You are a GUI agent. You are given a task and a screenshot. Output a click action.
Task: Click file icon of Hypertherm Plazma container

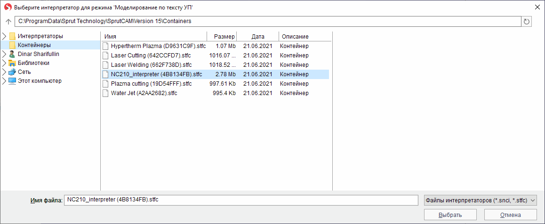pos(106,46)
